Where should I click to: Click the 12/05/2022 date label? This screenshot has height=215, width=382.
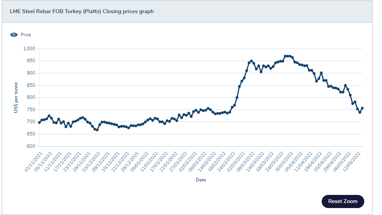coord(352,162)
